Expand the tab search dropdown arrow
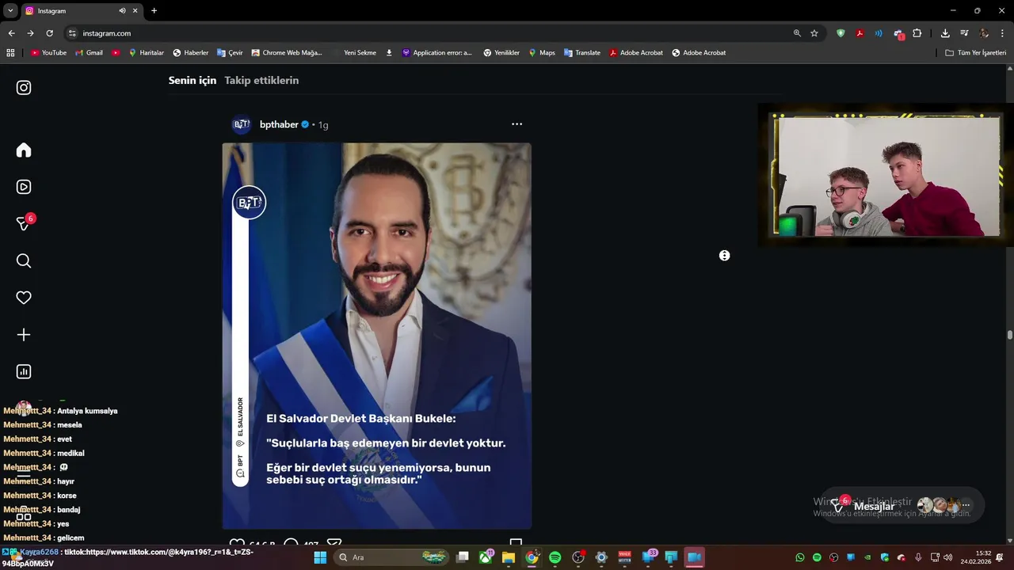This screenshot has height=570, width=1014. pyautogui.click(x=10, y=11)
